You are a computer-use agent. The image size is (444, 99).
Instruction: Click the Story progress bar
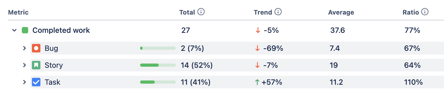(x=158, y=65)
